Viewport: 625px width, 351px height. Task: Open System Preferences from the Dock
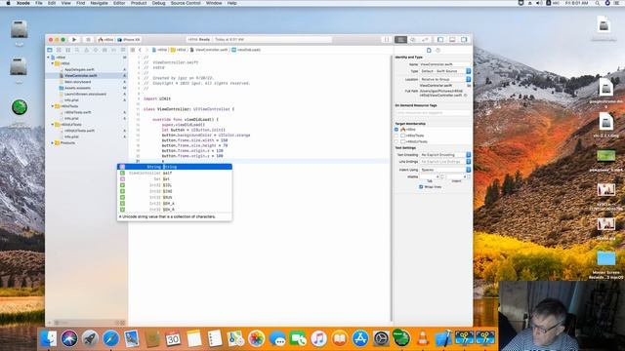click(x=381, y=338)
